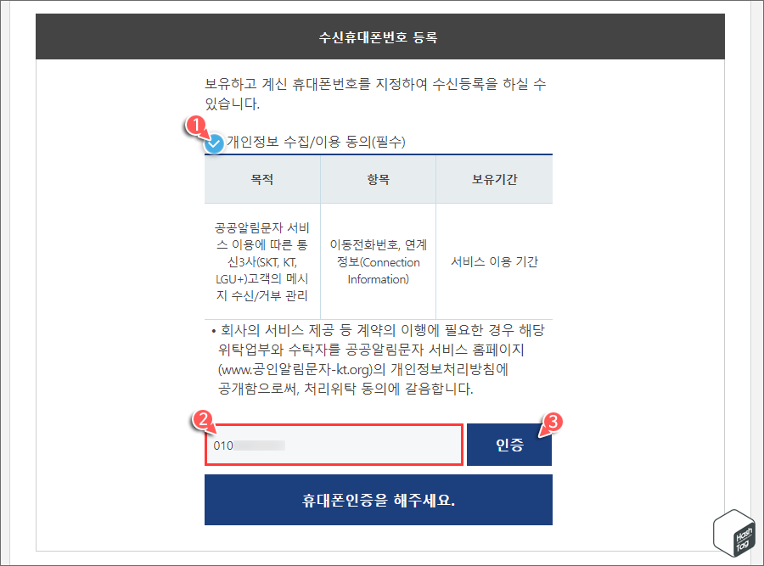The width and height of the screenshot is (764, 566).
Task: Click the HashTag logo in bottom right corner
Action: [735, 534]
